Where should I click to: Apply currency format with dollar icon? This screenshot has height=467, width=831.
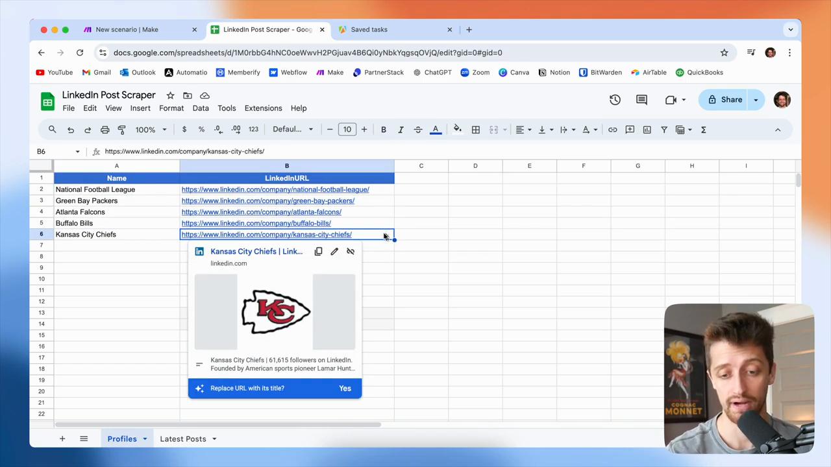(x=184, y=130)
